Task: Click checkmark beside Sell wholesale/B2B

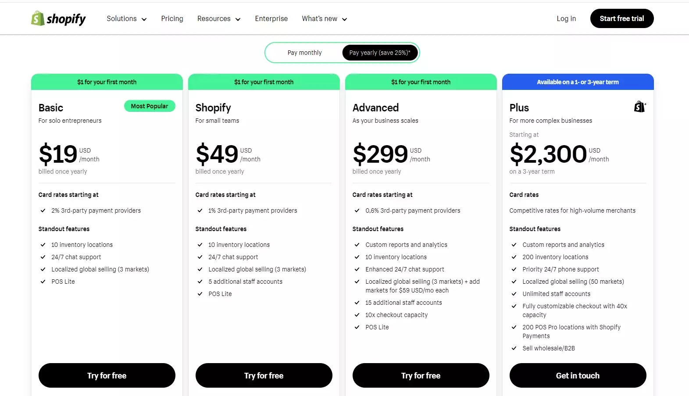Action: click(x=514, y=348)
